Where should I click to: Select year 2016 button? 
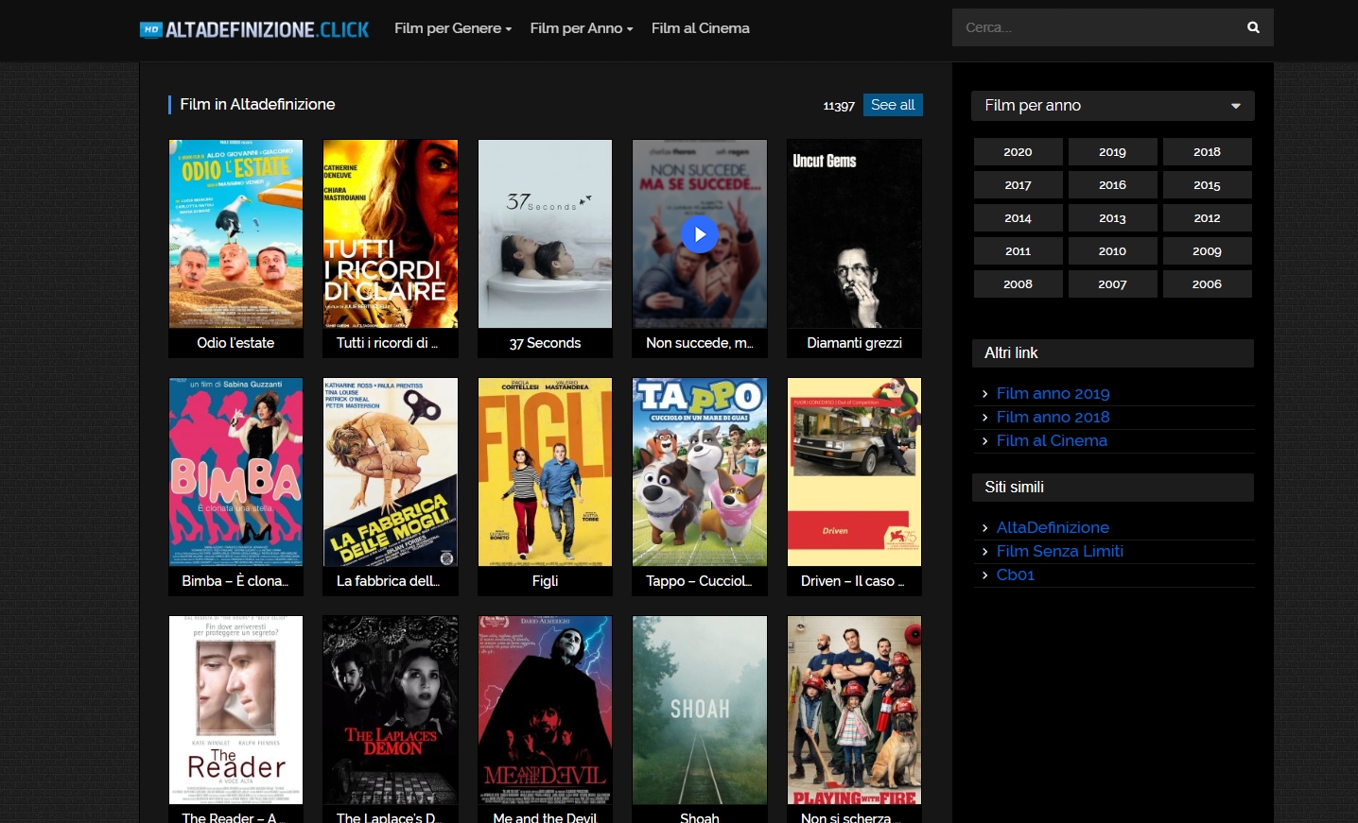coord(1113,185)
